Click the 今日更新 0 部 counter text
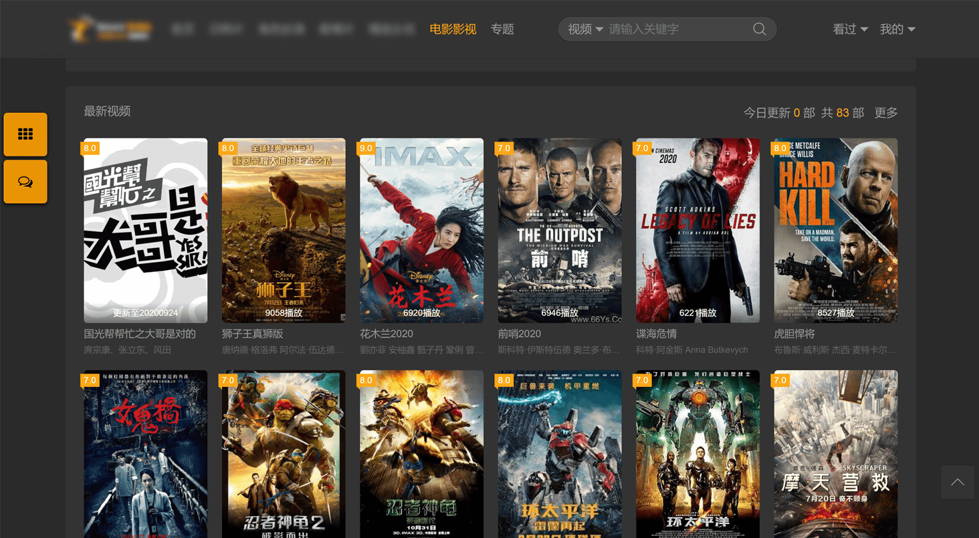979x538 pixels. click(x=779, y=113)
